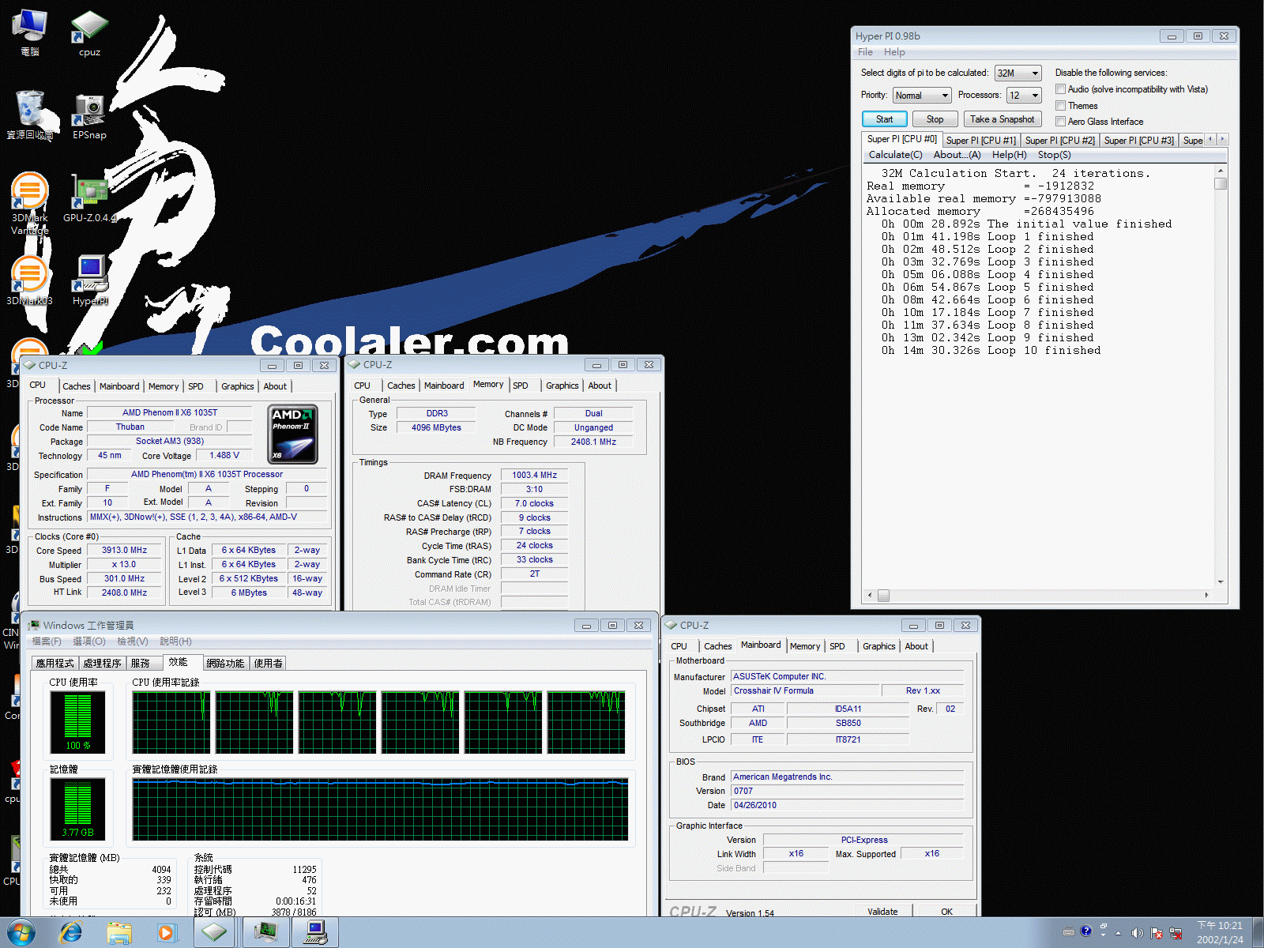Screen dimensions: 1264x948
Task: Open the Priority Normal dropdown
Action: 921,96
